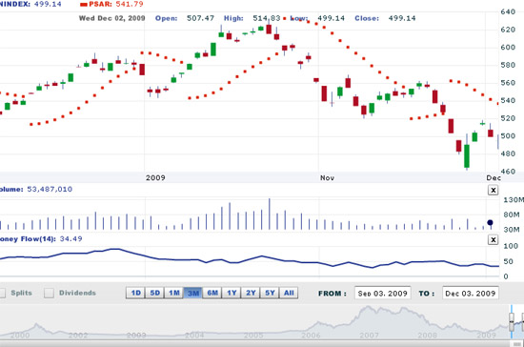Click the volume marker dot on latest bar

(490, 223)
